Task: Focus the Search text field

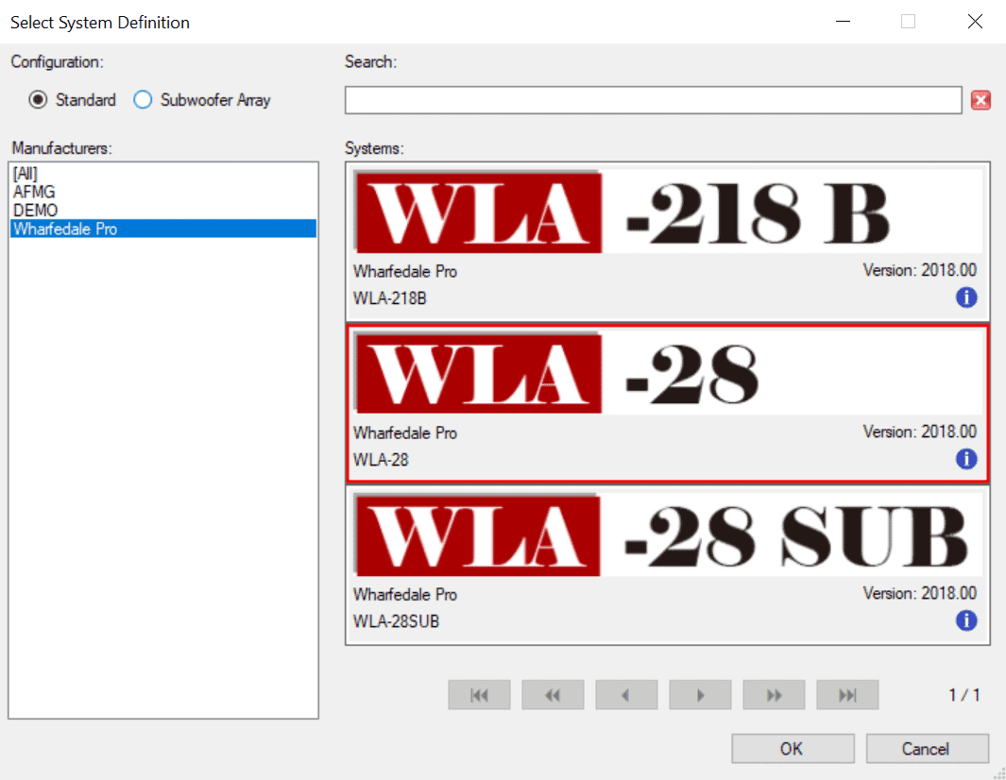Action: (x=653, y=100)
